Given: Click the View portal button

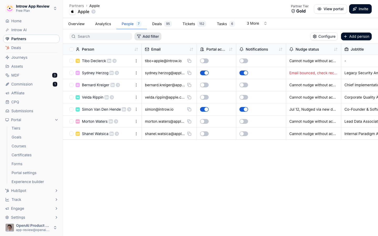Looking at the screenshot, I should pyautogui.click(x=330, y=9).
